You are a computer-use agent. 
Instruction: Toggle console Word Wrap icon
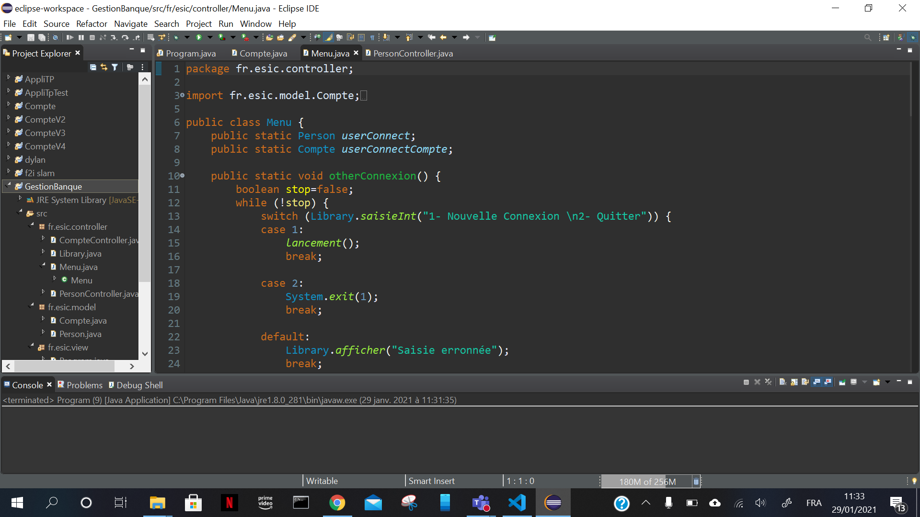805,382
